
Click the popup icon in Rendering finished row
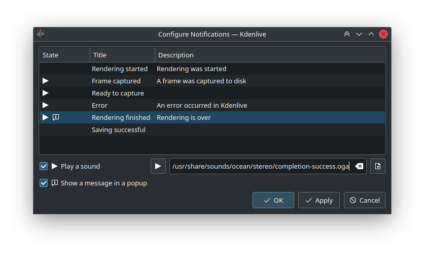pos(56,117)
